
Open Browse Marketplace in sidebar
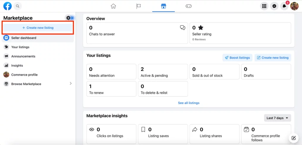(38, 84)
